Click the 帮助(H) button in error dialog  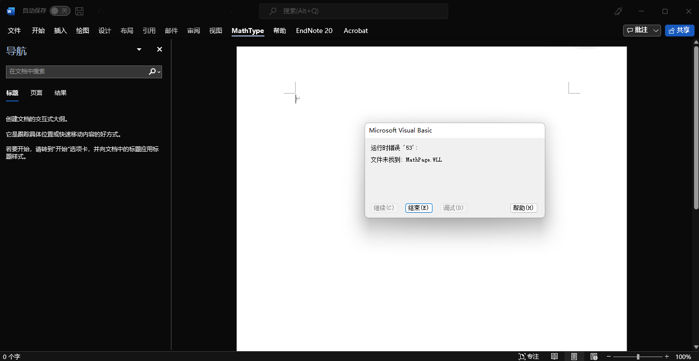[524, 208]
